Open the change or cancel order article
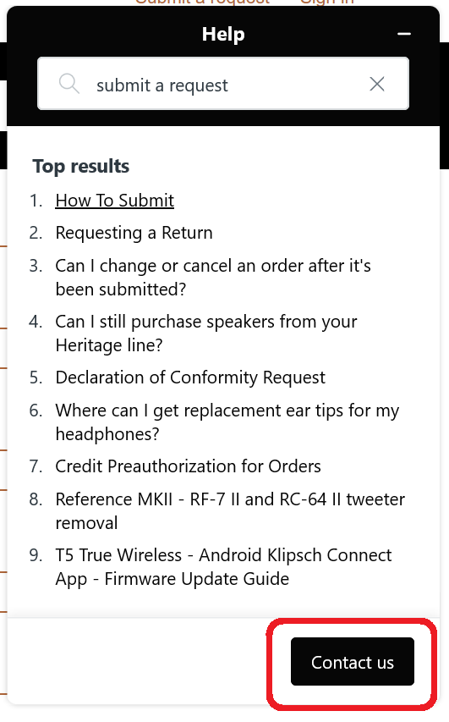 point(213,277)
